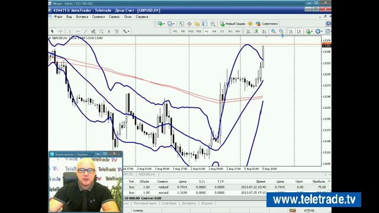
Task: Sort orders by Прибыль column header
Action: pyautogui.click(x=319, y=182)
